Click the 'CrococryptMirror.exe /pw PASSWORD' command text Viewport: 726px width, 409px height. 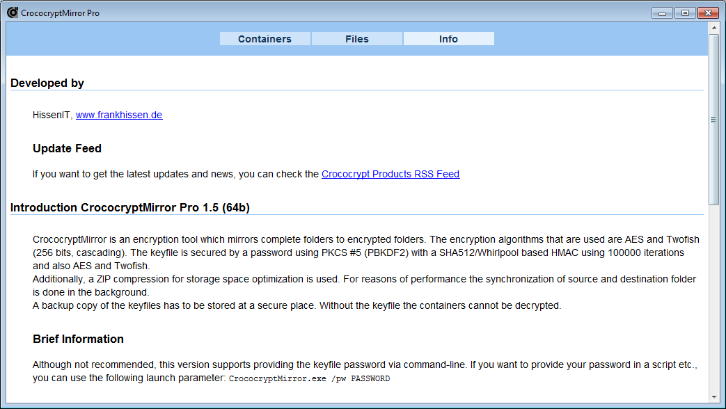pyautogui.click(x=309, y=378)
